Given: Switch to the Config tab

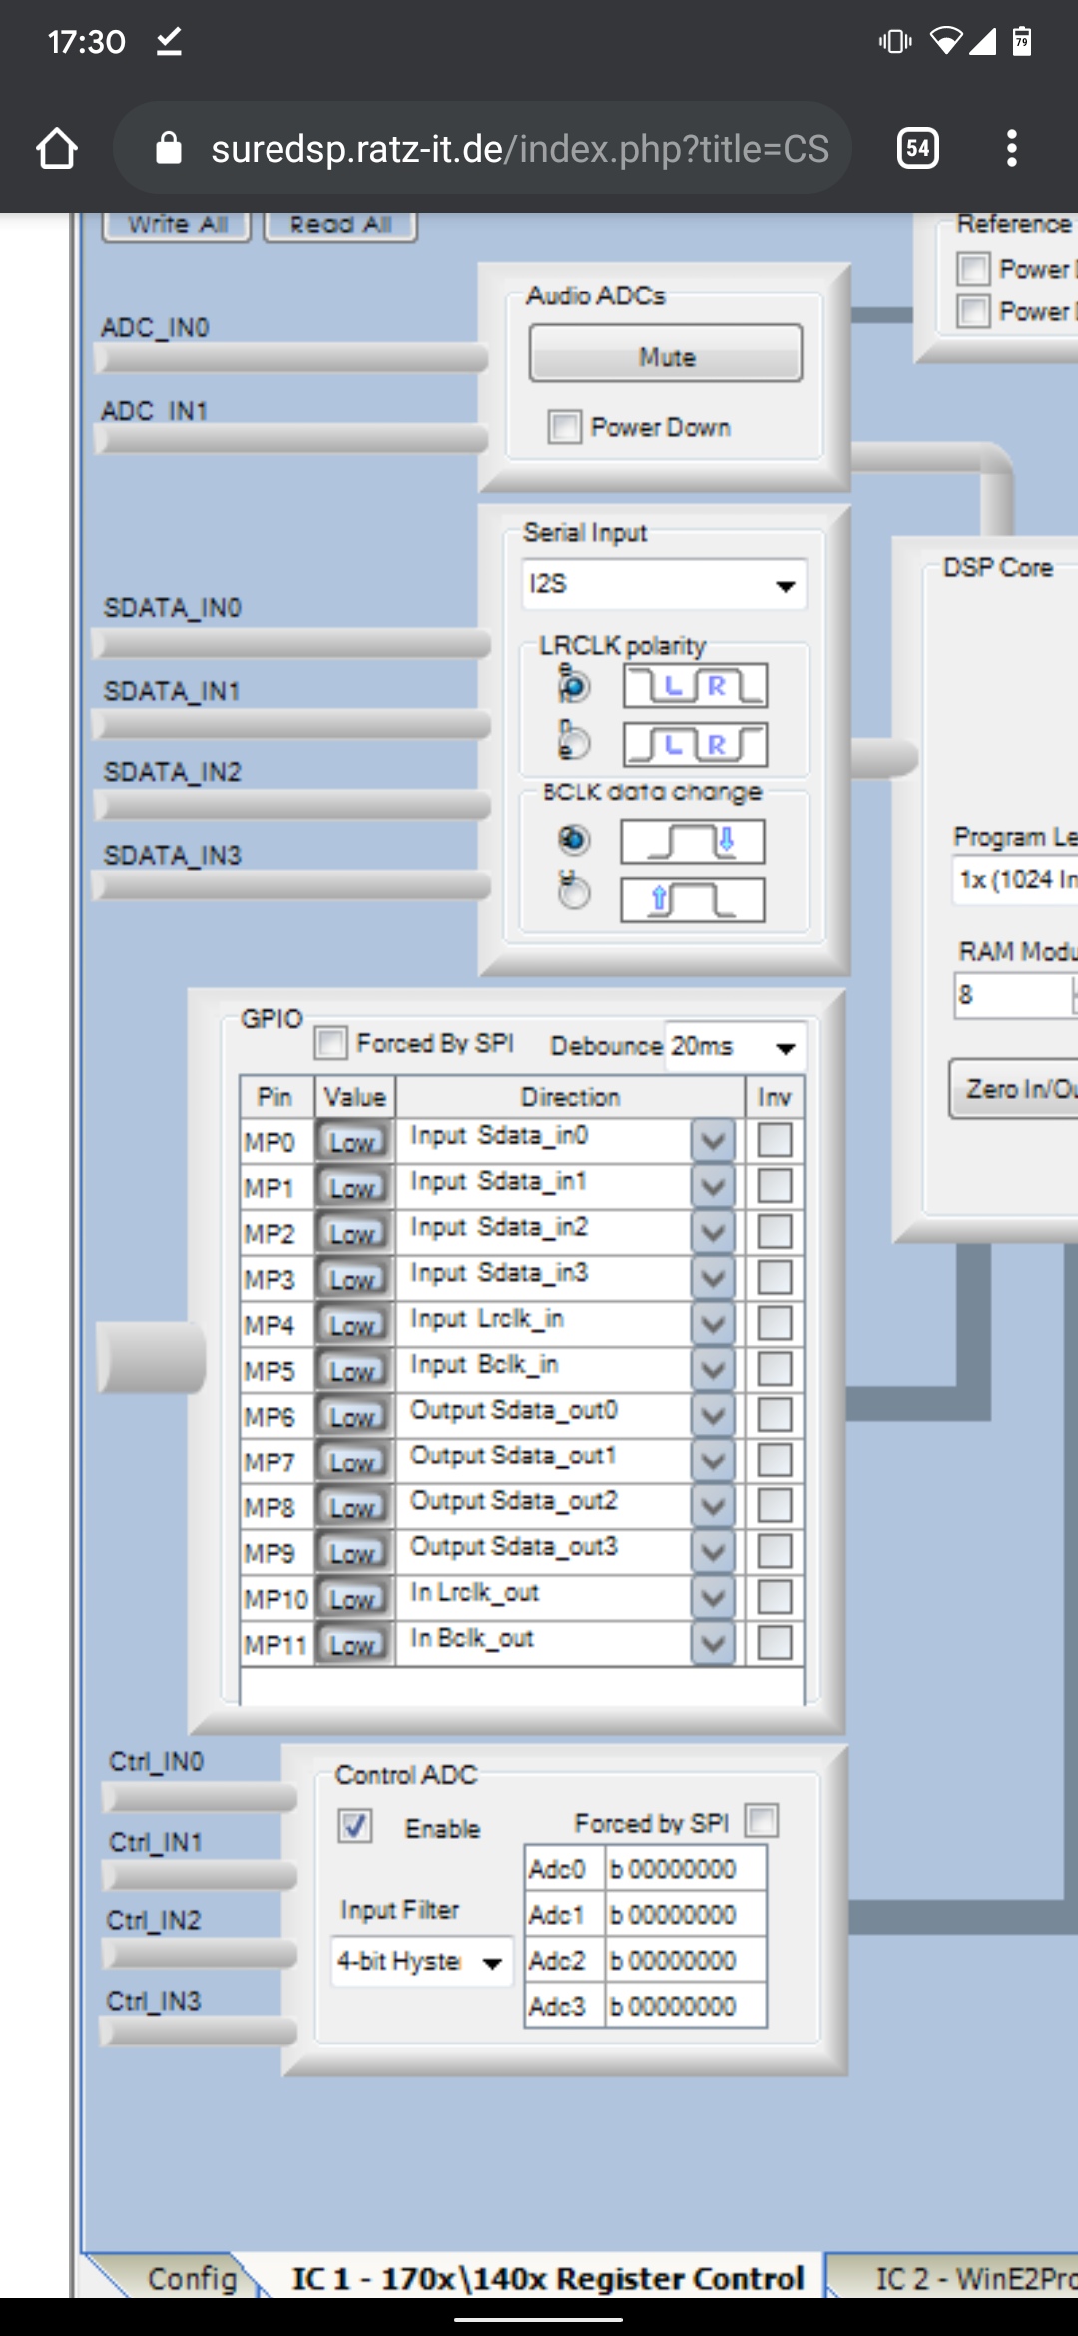Looking at the screenshot, I should (191, 2278).
